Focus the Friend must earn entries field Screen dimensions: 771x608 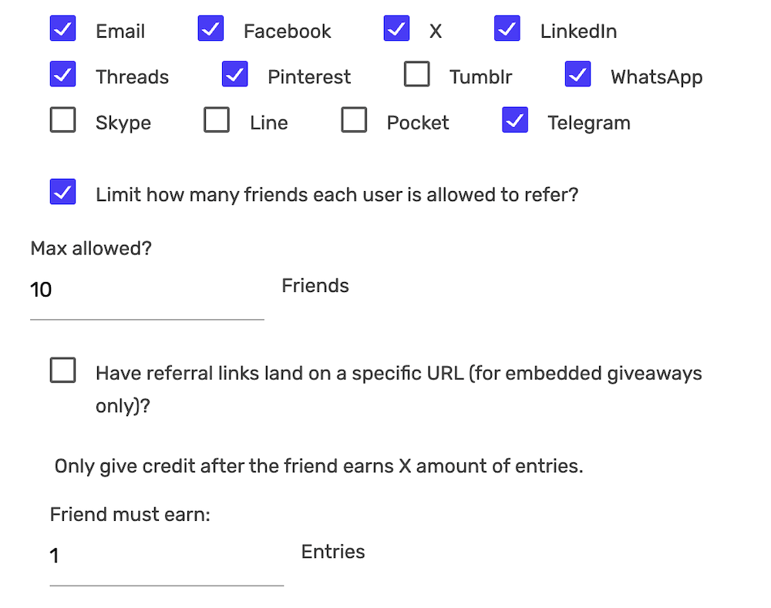pyautogui.click(x=166, y=556)
